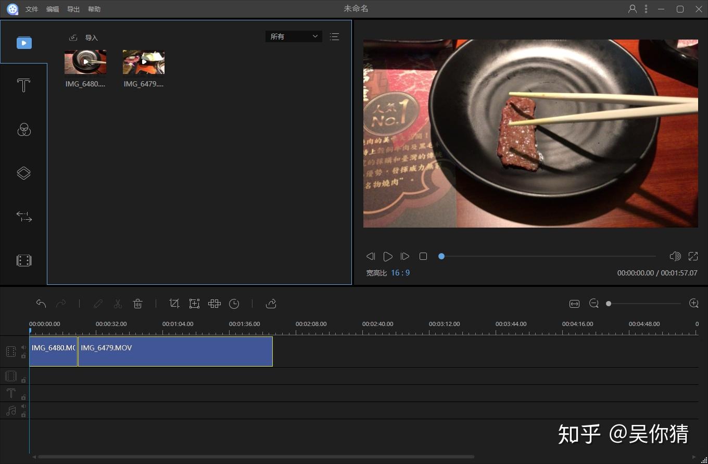Enter fullscreen preview mode
708x464 pixels.
[693, 256]
